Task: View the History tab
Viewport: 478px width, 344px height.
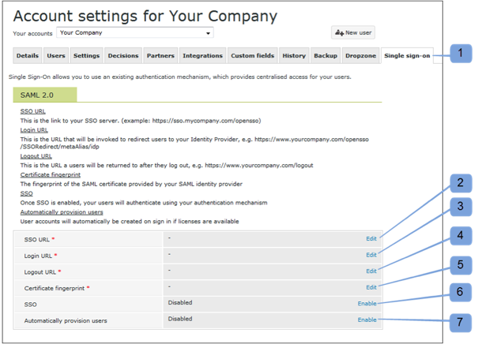Action: pos(294,56)
